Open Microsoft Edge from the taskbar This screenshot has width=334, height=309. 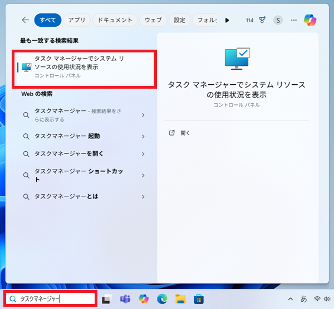pyautogui.click(x=162, y=299)
